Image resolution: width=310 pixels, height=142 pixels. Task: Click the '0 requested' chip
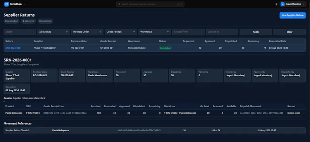11,21
